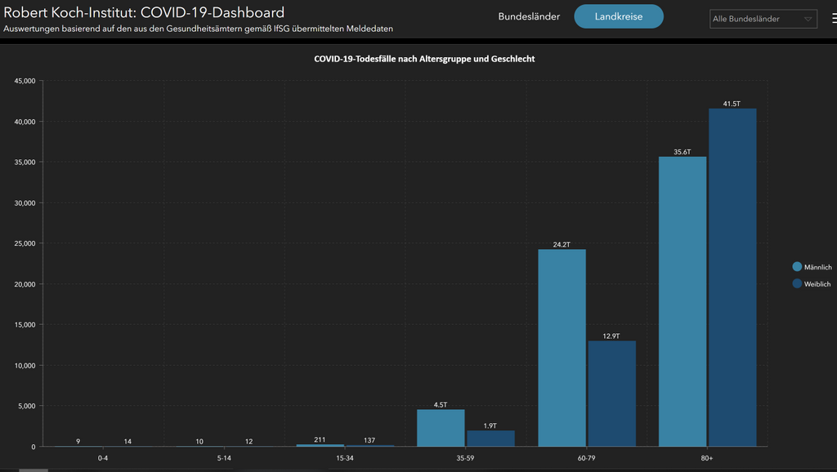Click the Robert Koch-Institut dashboard title

pos(145,12)
